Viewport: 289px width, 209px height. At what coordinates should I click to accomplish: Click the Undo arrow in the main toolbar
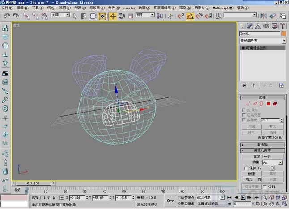(x=7, y=16)
